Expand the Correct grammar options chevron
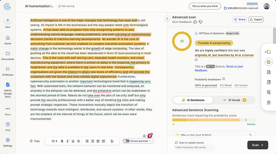This screenshot has width=276, height=154. pyautogui.click(x=150, y=141)
